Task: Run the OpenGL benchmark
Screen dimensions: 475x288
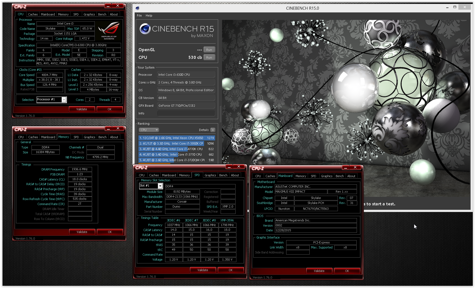Action: [209, 50]
